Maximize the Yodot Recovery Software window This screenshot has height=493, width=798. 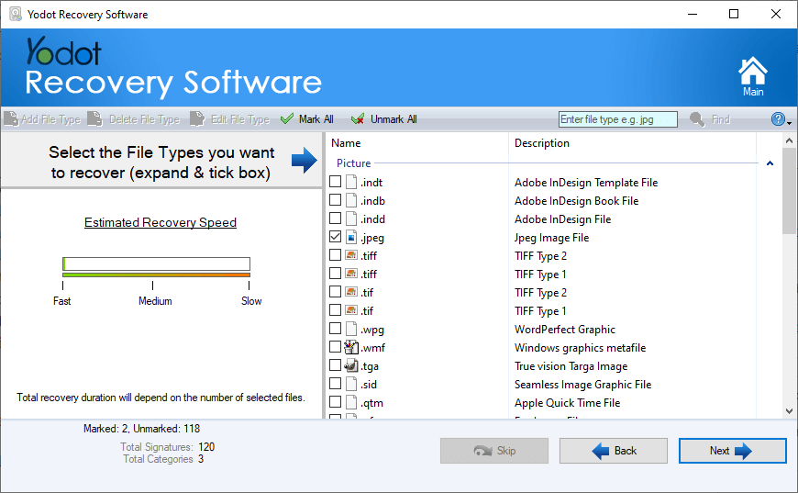734,15
